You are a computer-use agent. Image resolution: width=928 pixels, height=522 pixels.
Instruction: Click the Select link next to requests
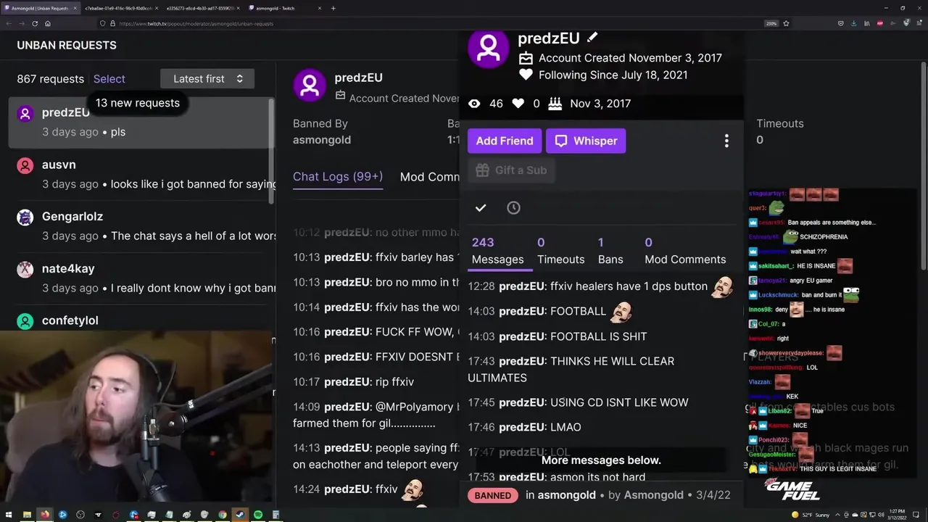pyautogui.click(x=109, y=79)
